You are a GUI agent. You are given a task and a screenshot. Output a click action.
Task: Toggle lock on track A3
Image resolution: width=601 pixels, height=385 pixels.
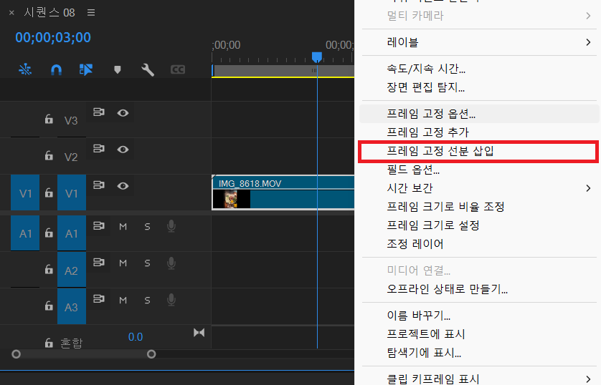pyautogui.click(x=49, y=306)
